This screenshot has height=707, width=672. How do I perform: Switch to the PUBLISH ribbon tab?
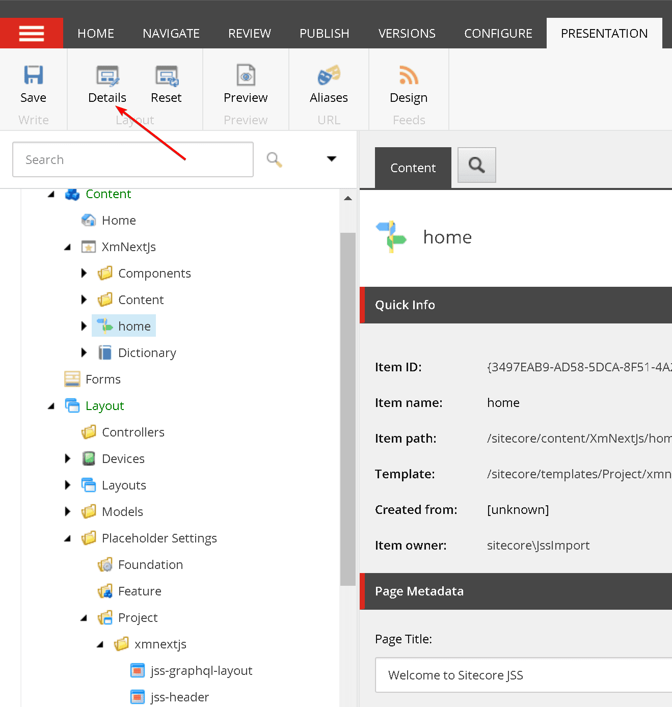(324, 34)
